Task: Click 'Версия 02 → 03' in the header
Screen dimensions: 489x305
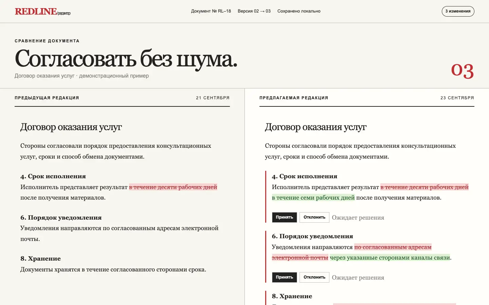Action: tap(254, 11)
